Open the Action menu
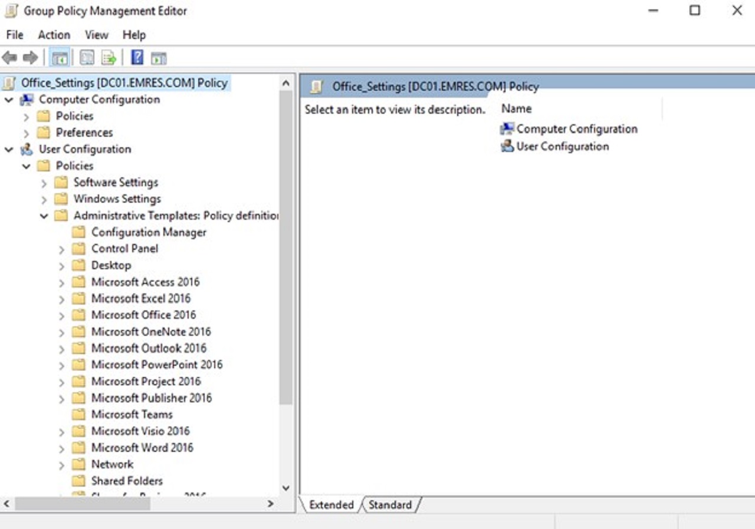Image resolution: width=755 pixels, height=529 pixels. [x=54, y=35]
